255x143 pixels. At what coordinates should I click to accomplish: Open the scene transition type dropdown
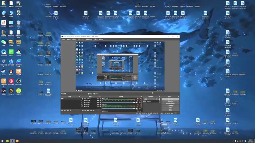[x=151, y=99]
